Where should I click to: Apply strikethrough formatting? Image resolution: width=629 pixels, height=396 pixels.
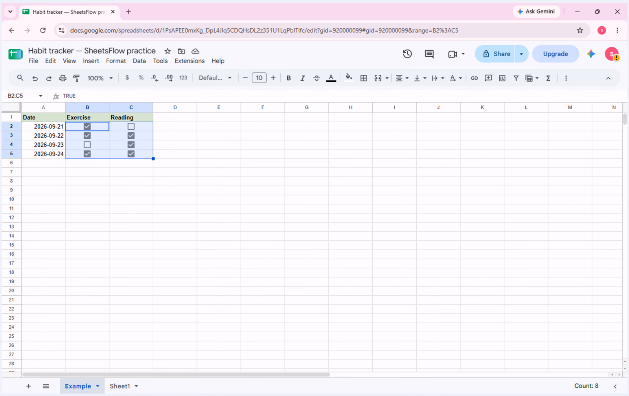pyautogui.click(x=316, y=78)
